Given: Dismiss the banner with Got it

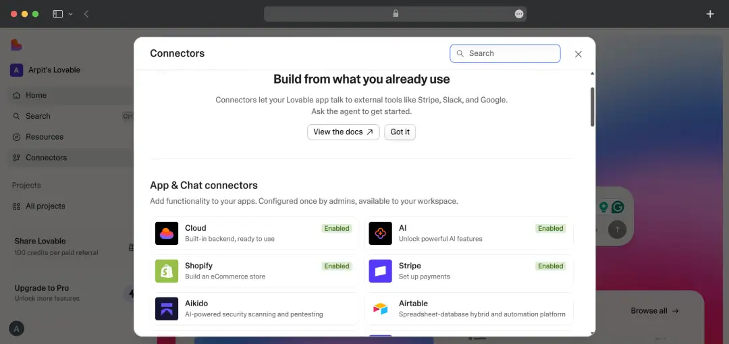Looking at the screenshot, I should [x=400, y=132].
